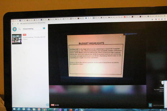Bookmark page with the star icon
The width and height of the screenshot is (167, 111).
pyautogui.click(x=152, y=19)
